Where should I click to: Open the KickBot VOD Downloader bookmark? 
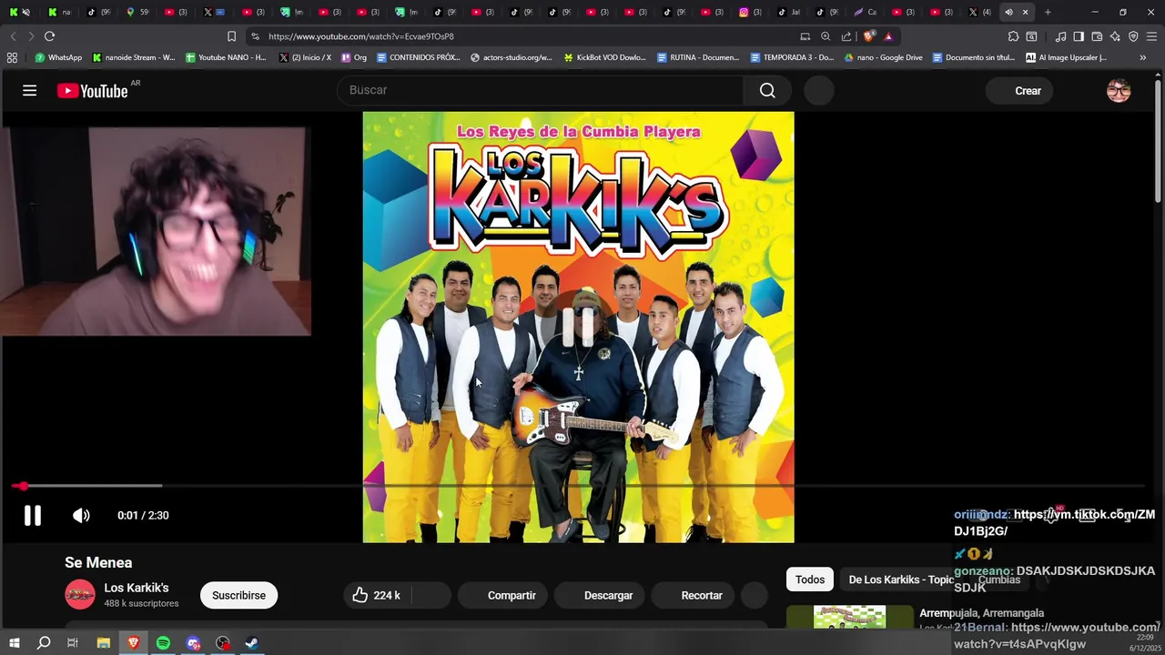click(604, 57)
